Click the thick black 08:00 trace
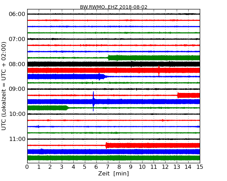Viewport: 227px width, 181px height. (113, 64)
